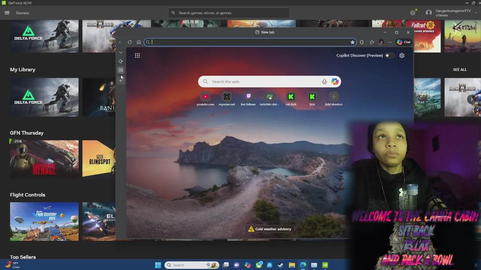Open Copilot from the taskbar
Viewport: 481px width, 270px height.
(248, 265)
